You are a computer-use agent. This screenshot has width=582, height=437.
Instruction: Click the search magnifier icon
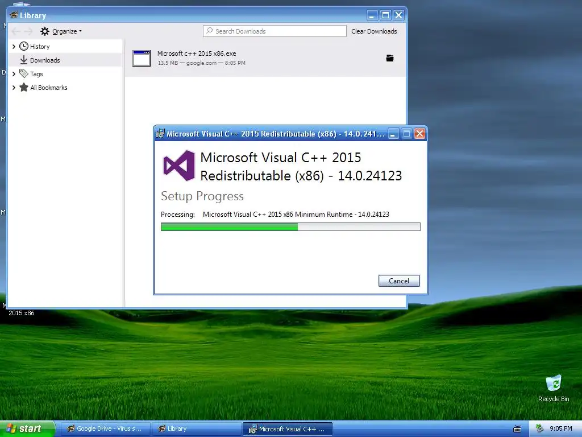(x=210, y=31)
